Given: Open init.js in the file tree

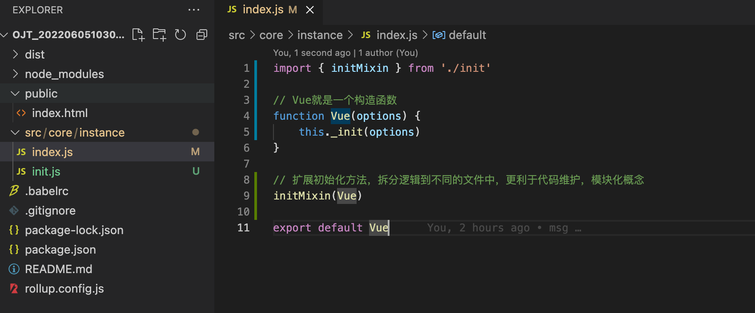Looking at the screenshot, I should 46,172.
